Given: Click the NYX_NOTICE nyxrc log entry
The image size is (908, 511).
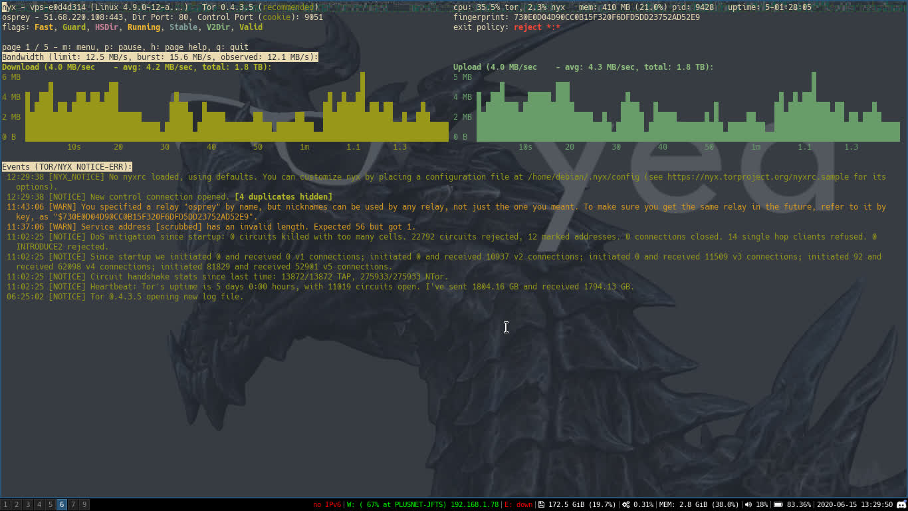Looking at the screenshot, I should [447, 182].
